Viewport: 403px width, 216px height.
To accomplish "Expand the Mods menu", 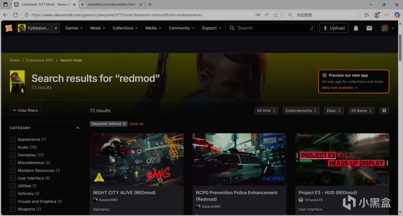I will click(98, 28).
